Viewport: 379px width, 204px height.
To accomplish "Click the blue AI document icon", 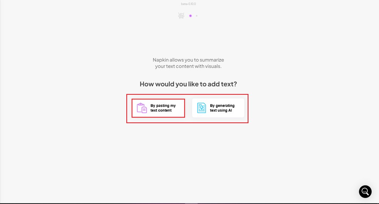I will [x=201, y=108].
